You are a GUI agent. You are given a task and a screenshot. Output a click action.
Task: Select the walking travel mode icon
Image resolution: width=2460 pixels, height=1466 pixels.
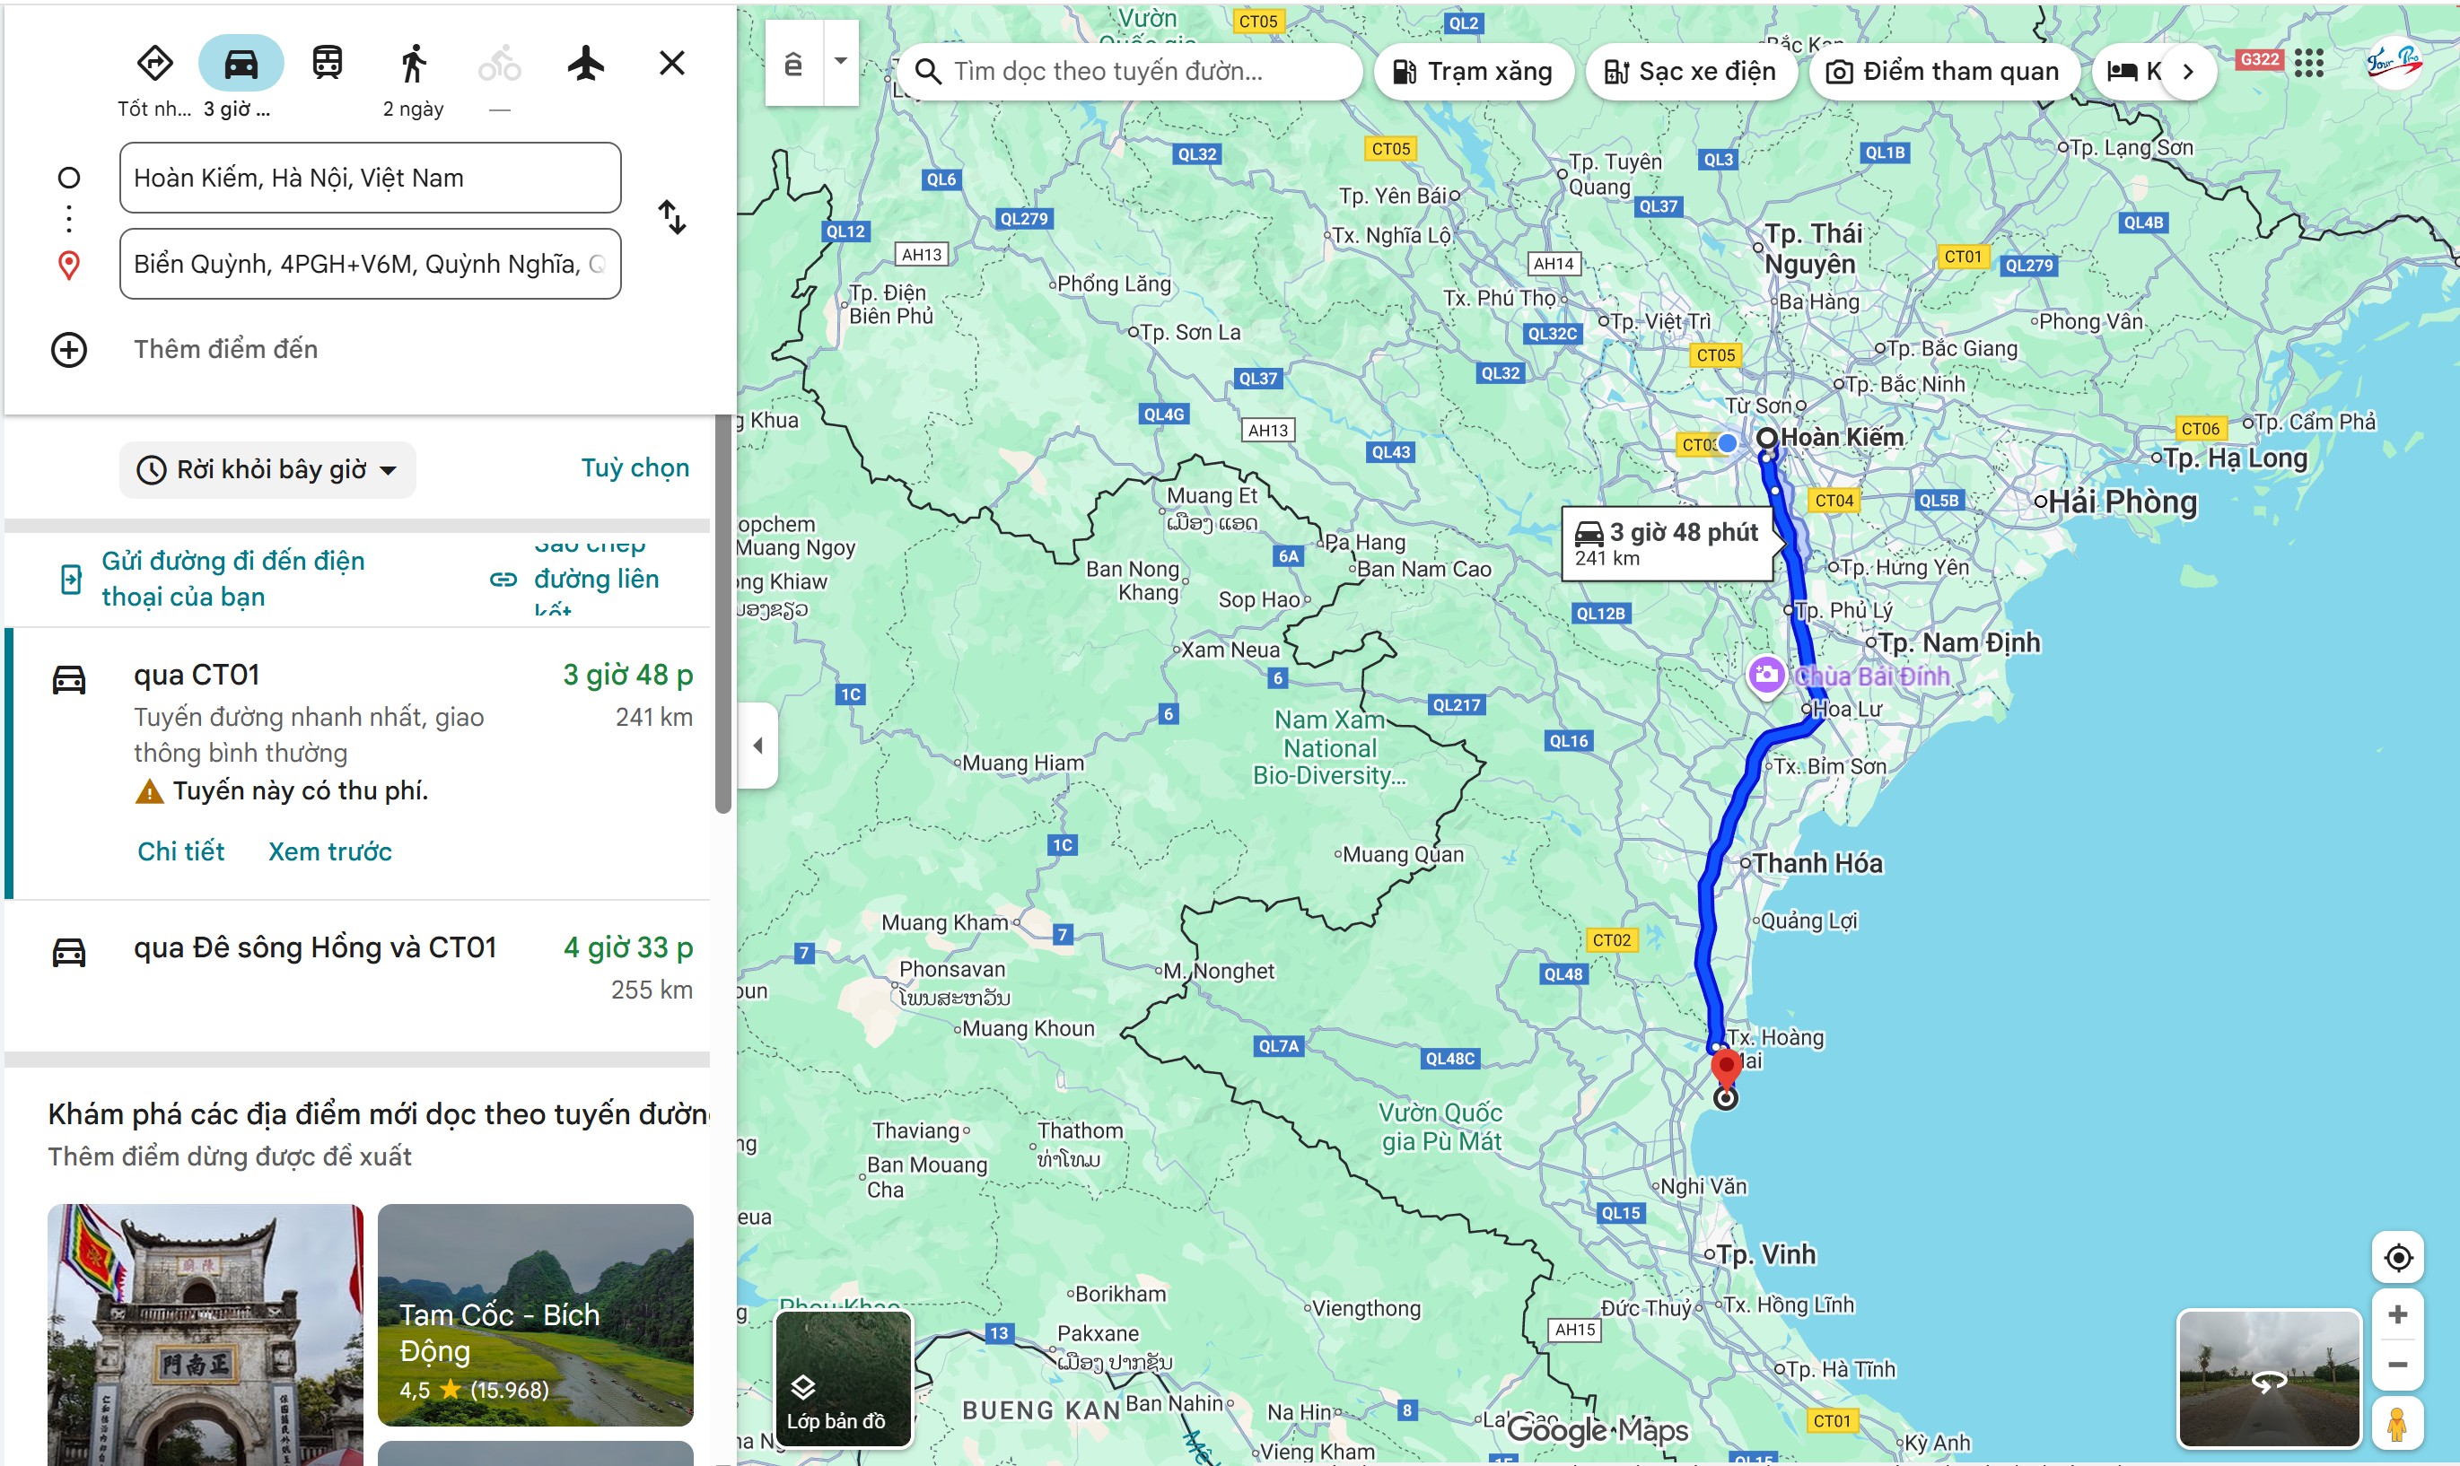coord(413,63)
